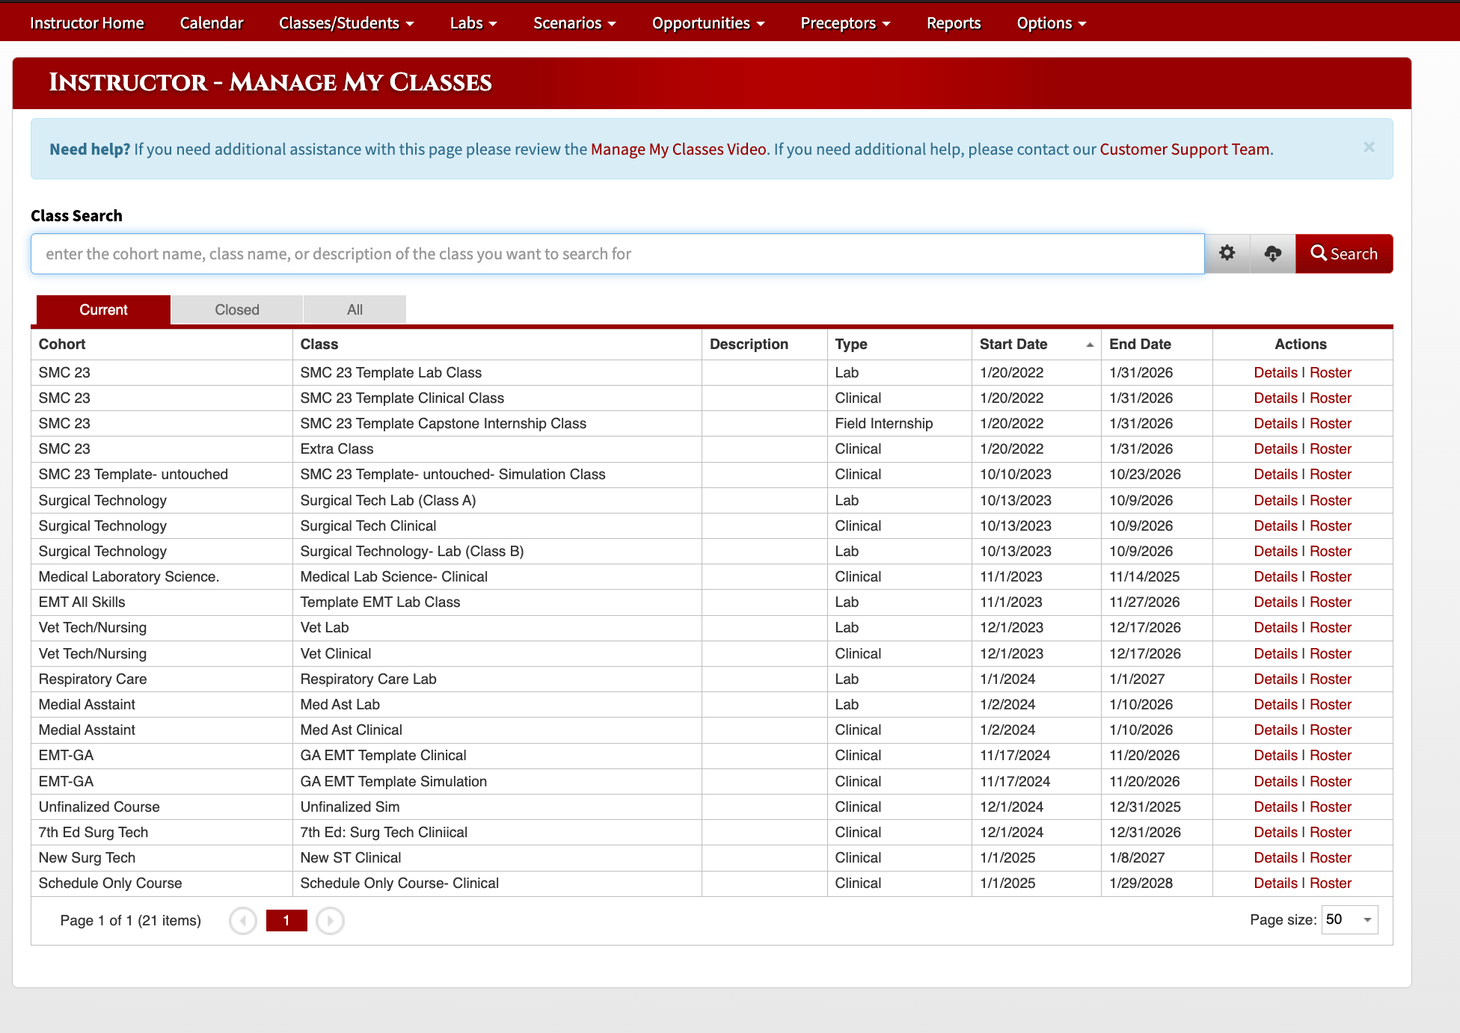Open Roster for Vet Clinical

pos(1331,653)
